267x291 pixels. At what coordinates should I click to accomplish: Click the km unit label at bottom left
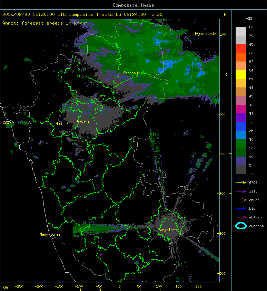[x=5, y=287]
